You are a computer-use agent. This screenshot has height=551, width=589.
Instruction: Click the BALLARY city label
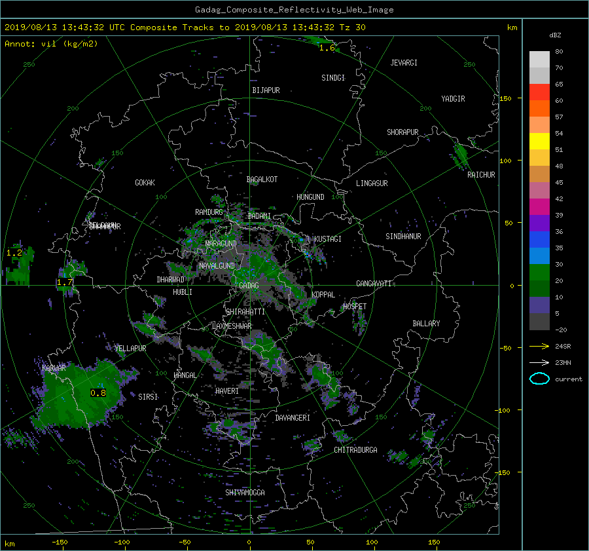pyautogui.click(x=426, y=324)
